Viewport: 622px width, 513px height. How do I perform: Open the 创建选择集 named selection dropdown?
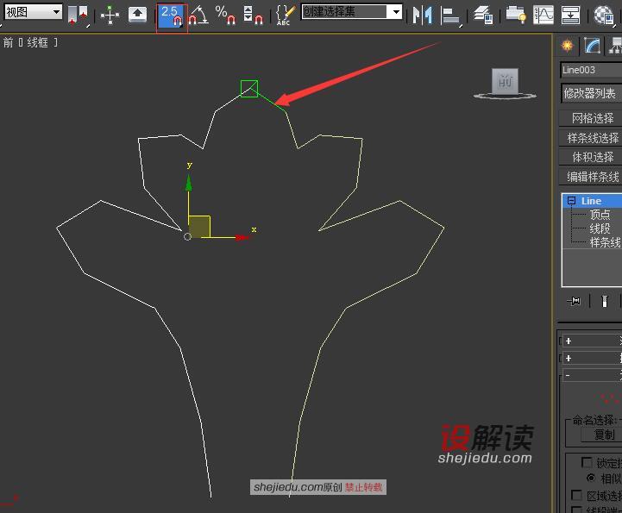click(x=352, y=12)
